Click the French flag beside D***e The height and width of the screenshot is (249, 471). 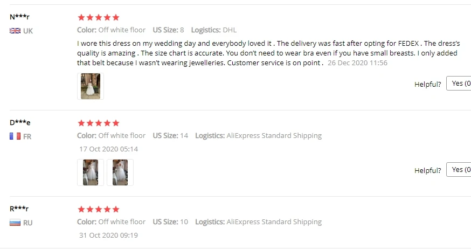click(x=15, y=137)
